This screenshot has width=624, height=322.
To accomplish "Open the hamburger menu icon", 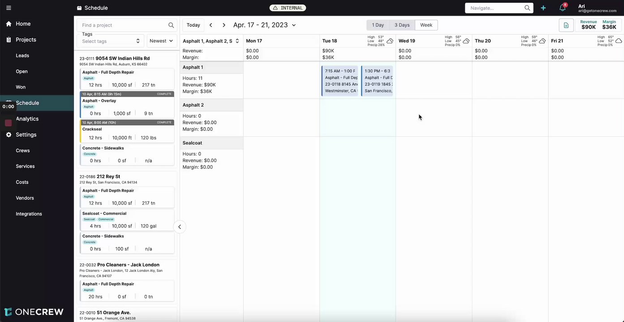I will (9, 8).
